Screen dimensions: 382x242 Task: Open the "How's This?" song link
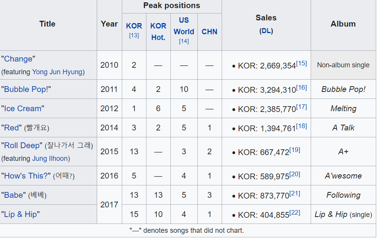pos(26,176)
